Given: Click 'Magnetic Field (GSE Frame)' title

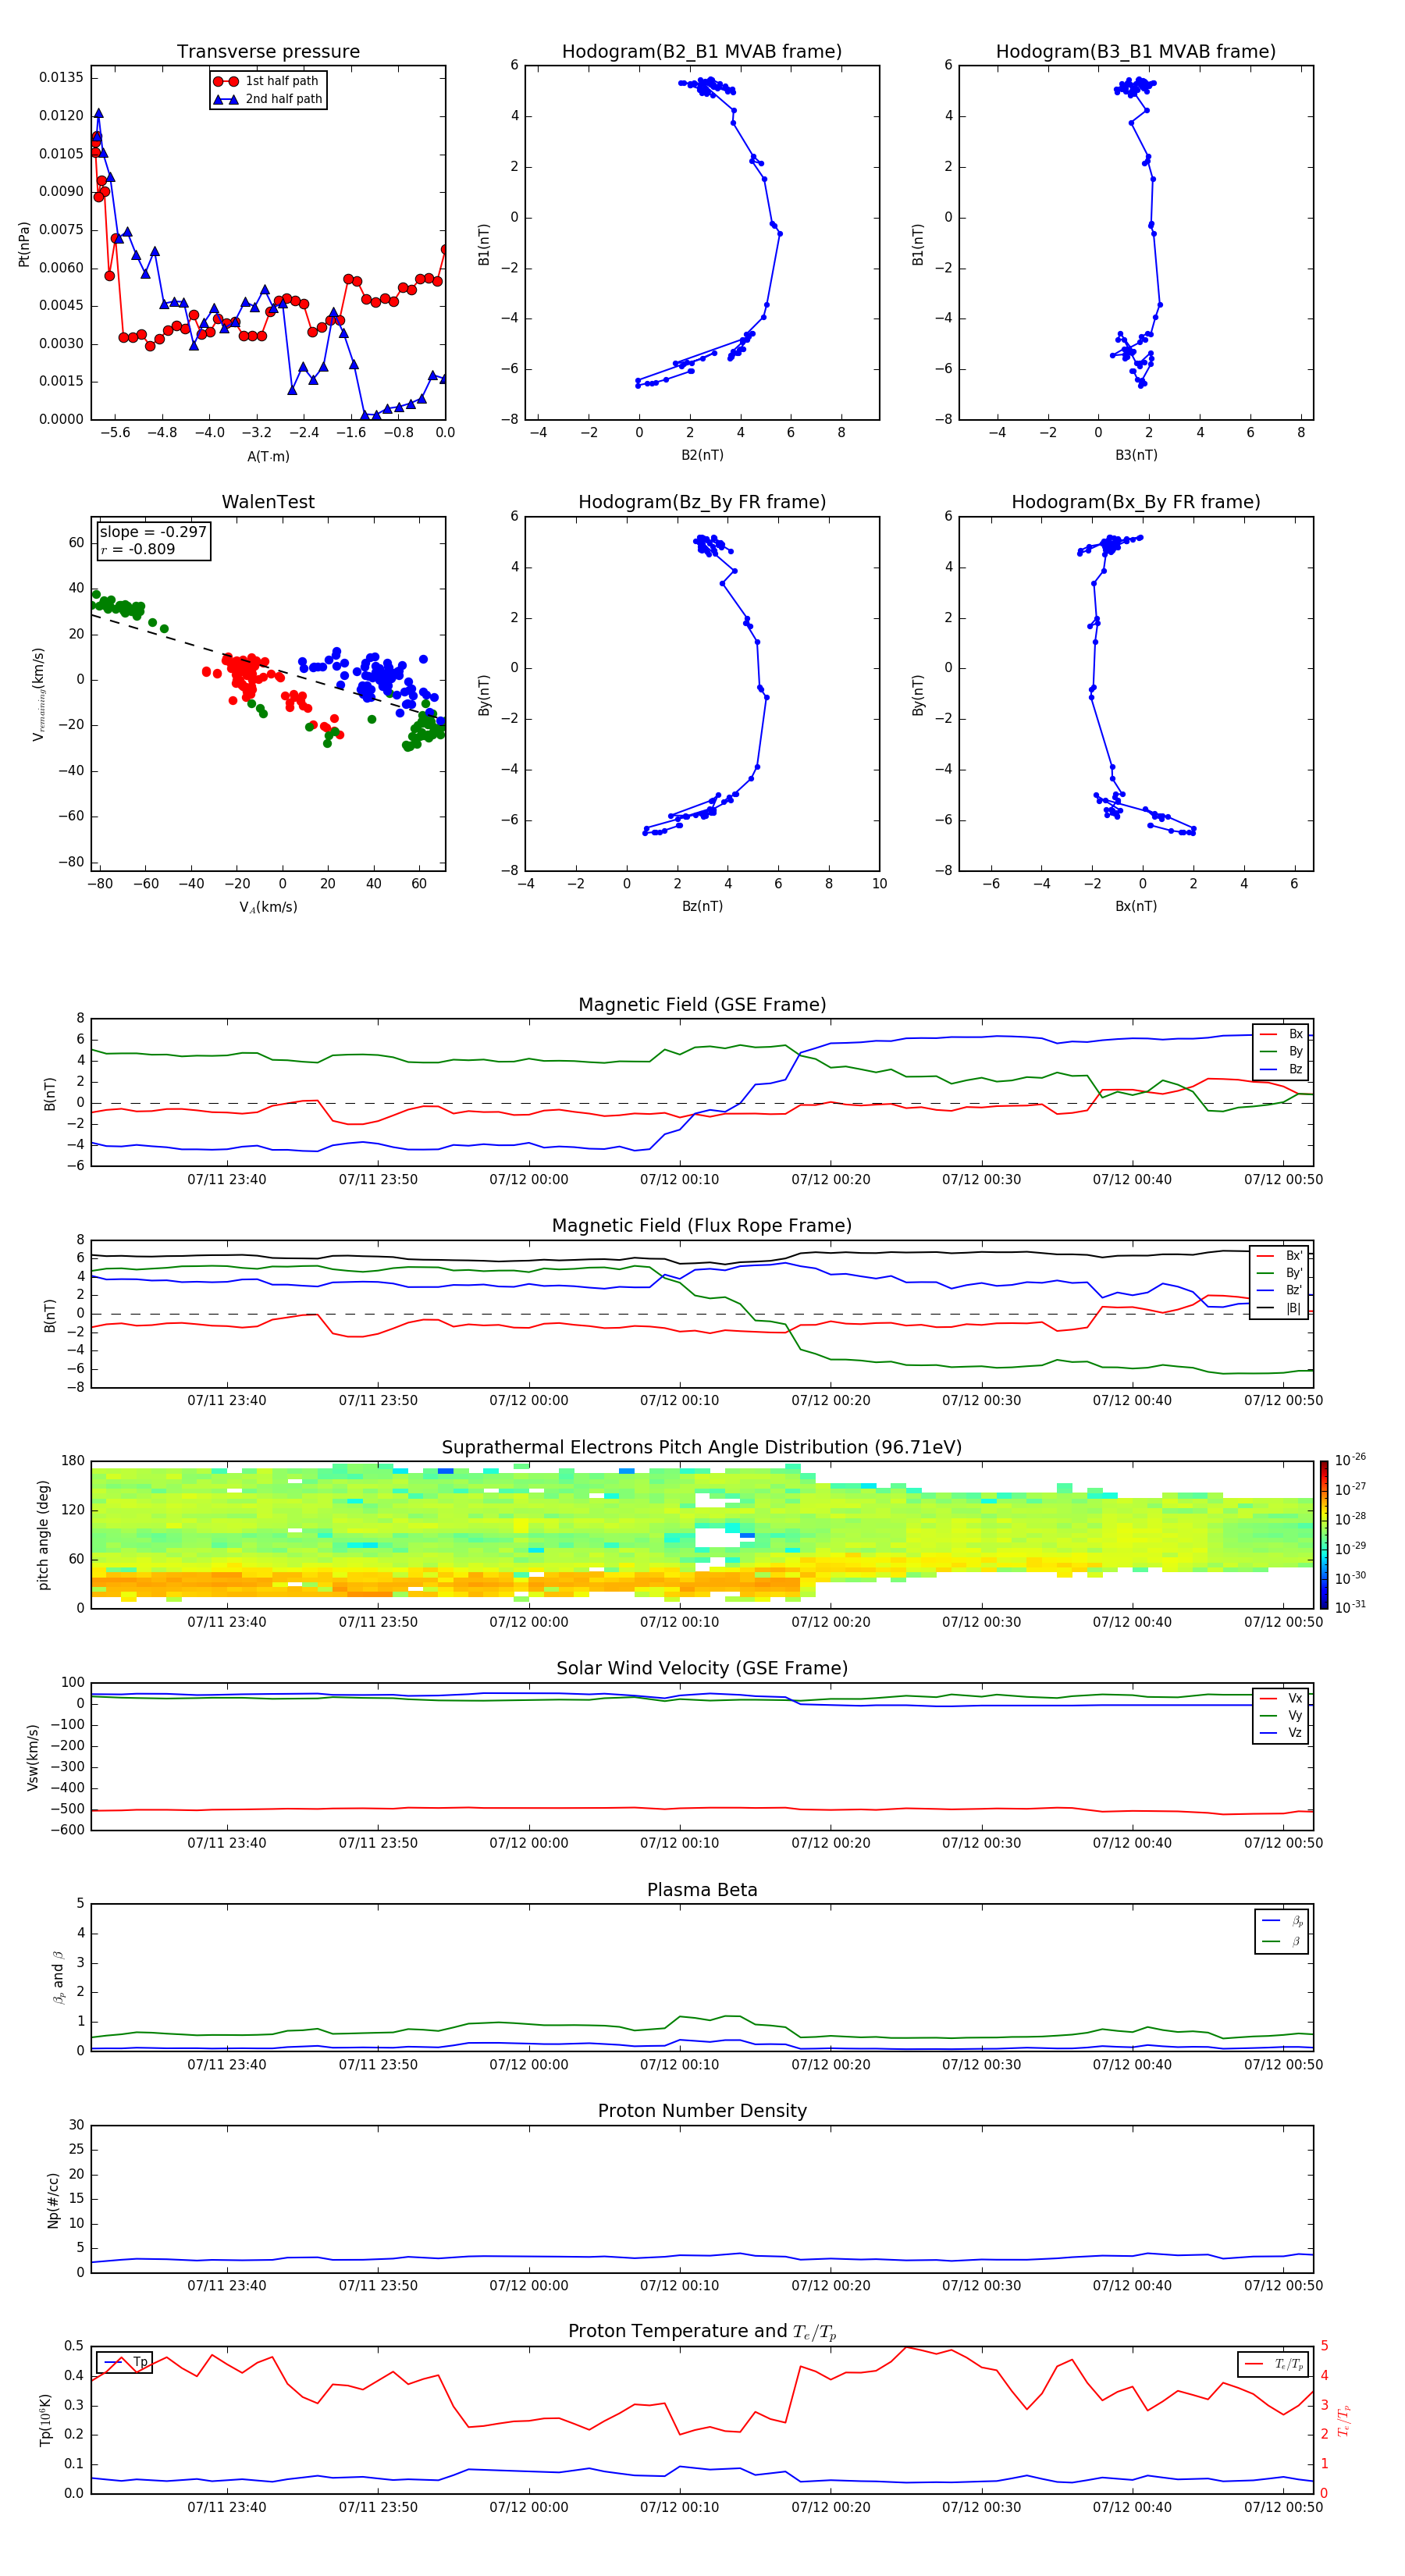Looking at the screenshot, I should [x=702, y=1005].
